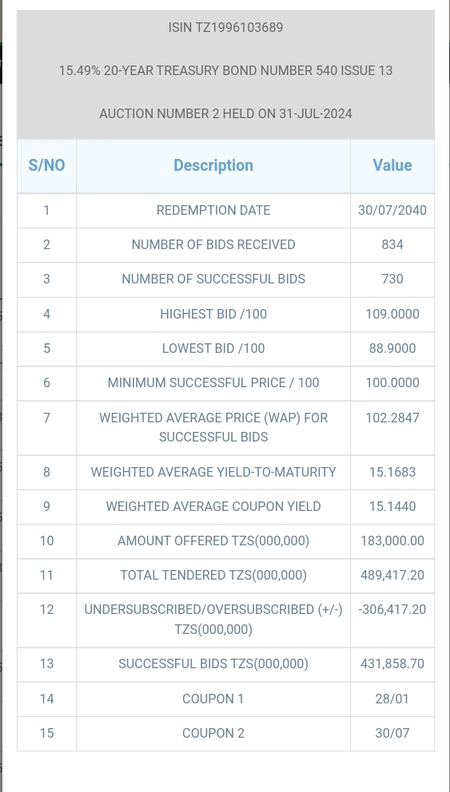Screen dimensions: 450x792
Task: Select the HIGHEST BID /100 description cell
Action: pyautogui.click(x=213, y=315)
